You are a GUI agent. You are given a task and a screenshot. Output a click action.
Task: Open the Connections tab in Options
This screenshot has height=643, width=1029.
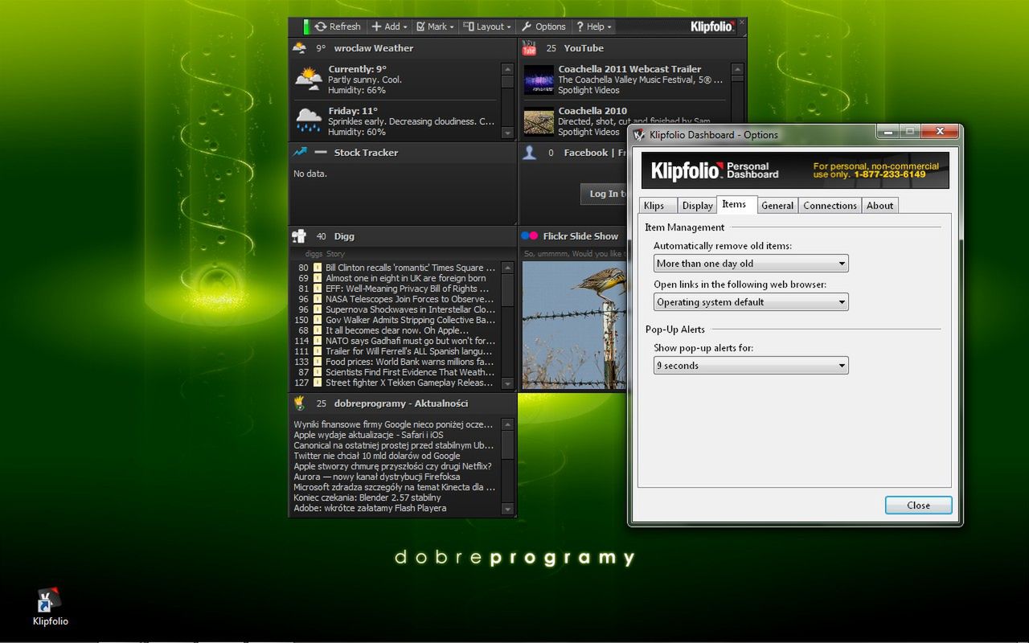pyautogui.click(x=830, y=206)
